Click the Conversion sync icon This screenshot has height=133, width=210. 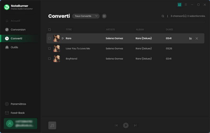7,29
